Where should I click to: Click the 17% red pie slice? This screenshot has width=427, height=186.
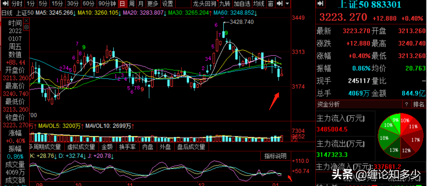click(x=414, y=139)
